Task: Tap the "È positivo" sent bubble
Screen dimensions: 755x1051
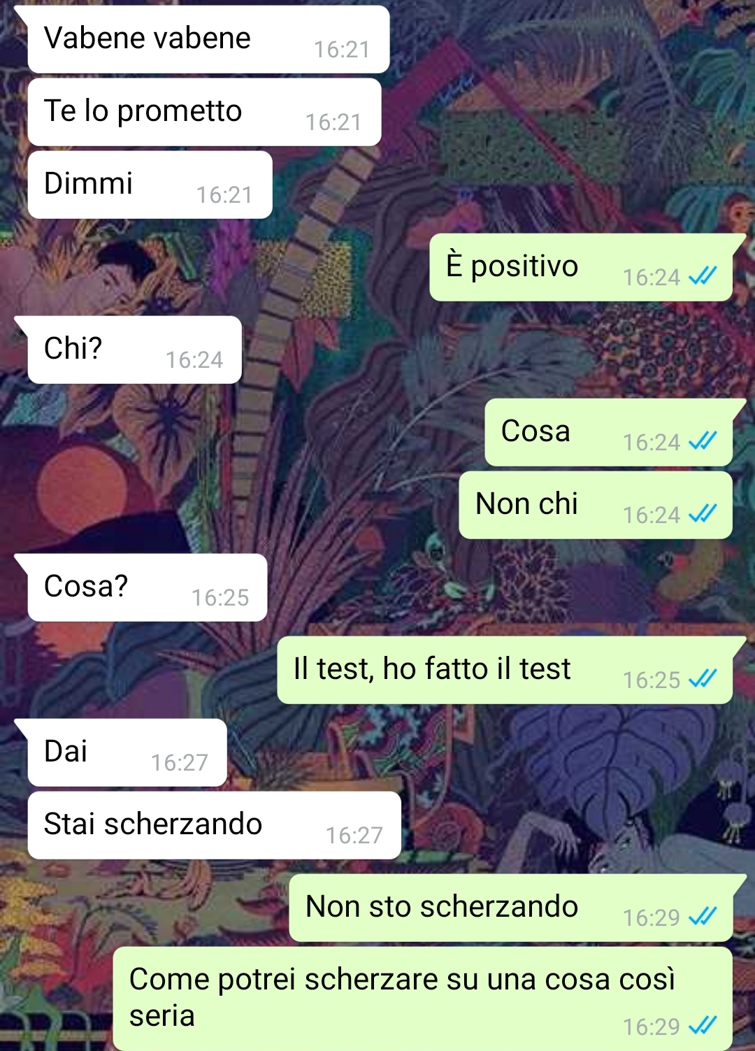Action: tap(581, 267)
